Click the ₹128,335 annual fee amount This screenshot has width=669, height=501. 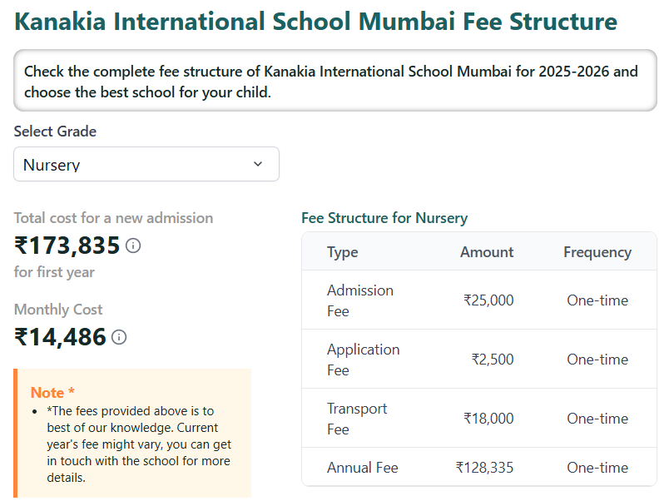click(484, 468)
